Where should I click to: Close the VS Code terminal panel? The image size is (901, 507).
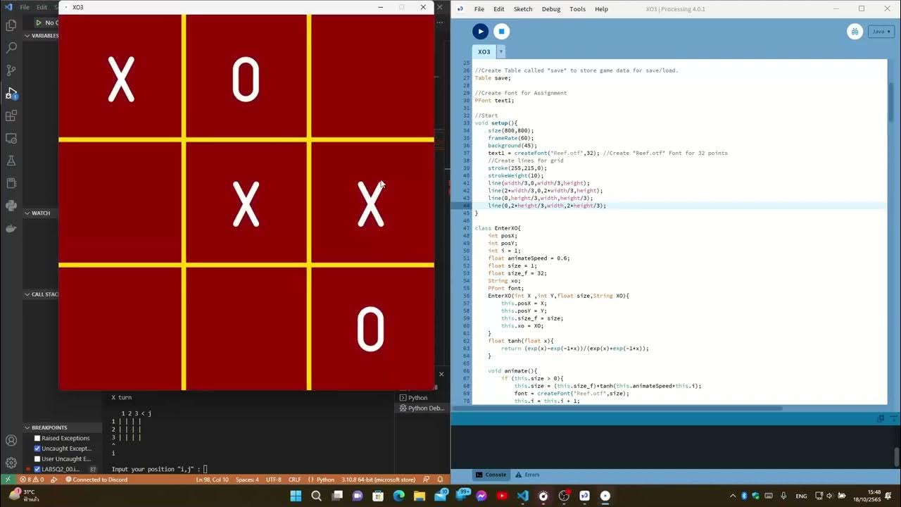[441, 374]
